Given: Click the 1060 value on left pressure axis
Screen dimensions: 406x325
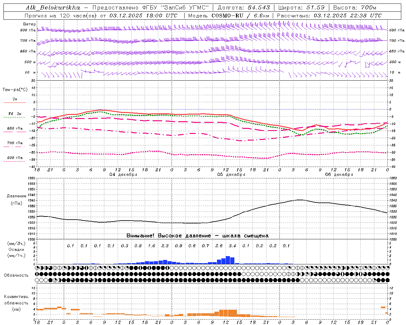Looking at the screenshot, I should [32, 178].
